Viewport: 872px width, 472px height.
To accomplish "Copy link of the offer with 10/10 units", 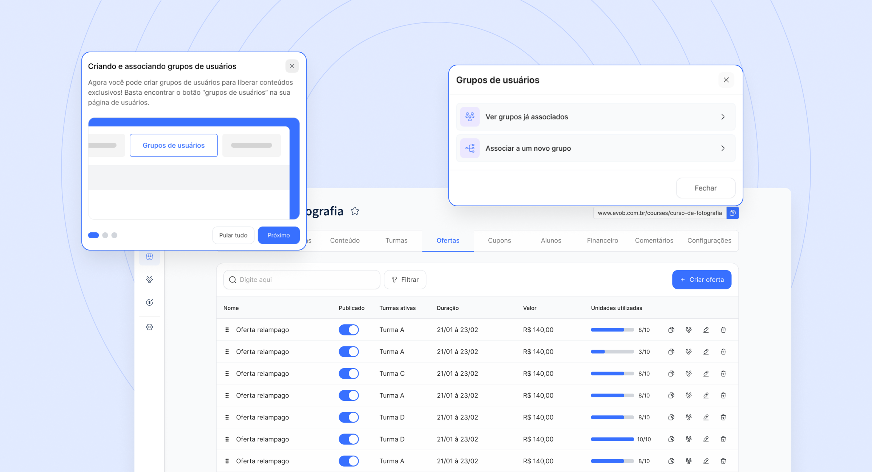I will [x=671, y=439].
